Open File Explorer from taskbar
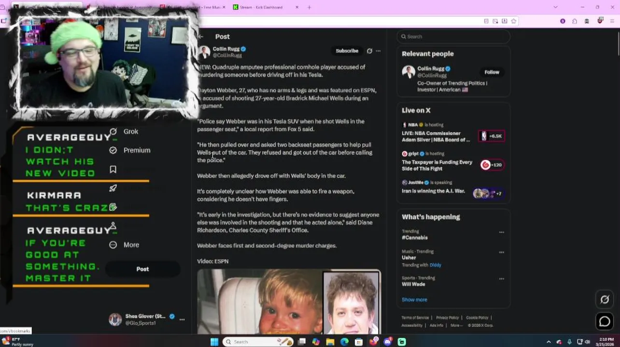 coord(330,342)
